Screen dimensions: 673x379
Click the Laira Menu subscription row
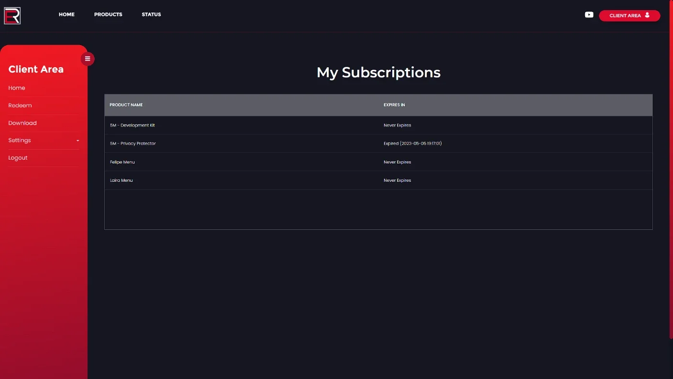click(378, 180)
